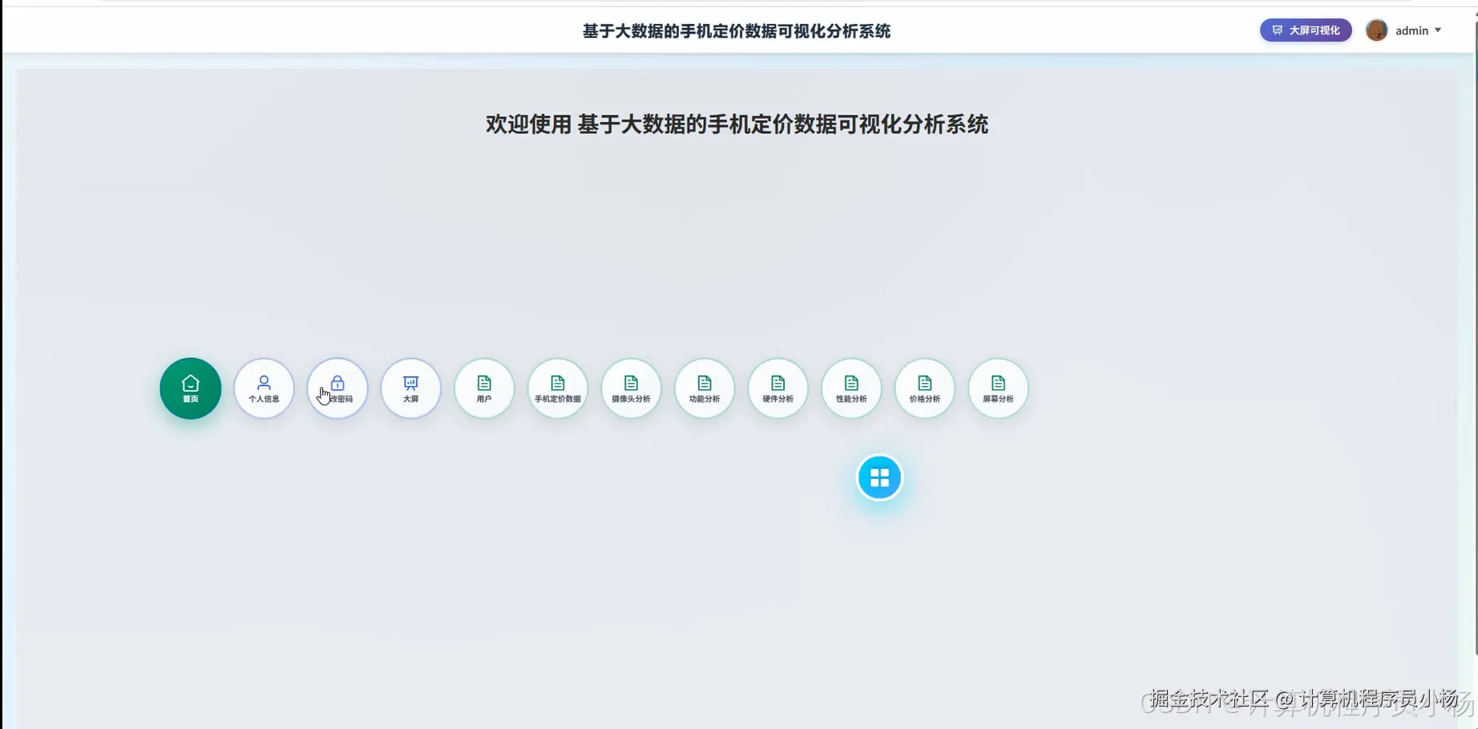Screen dimensions: 1478x729
Task: Open the 功能分析 function analysis icon
Action: click(x=704, y=389)
